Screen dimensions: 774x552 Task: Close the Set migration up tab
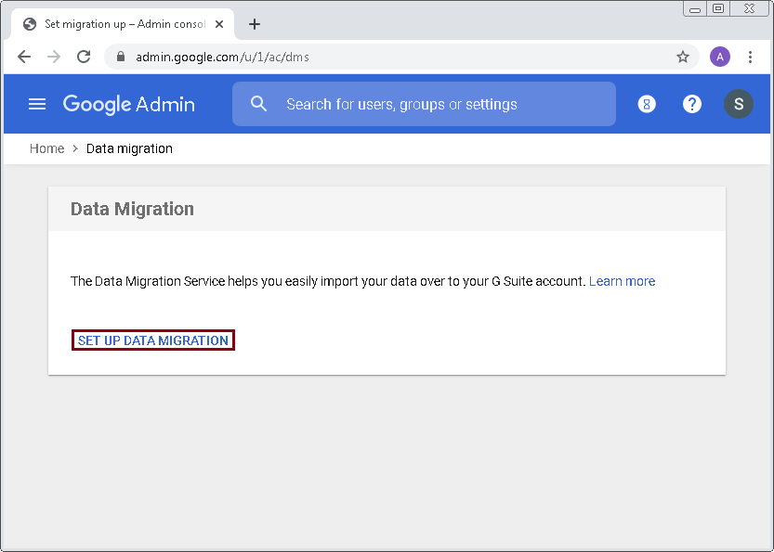tap(219, 24)
